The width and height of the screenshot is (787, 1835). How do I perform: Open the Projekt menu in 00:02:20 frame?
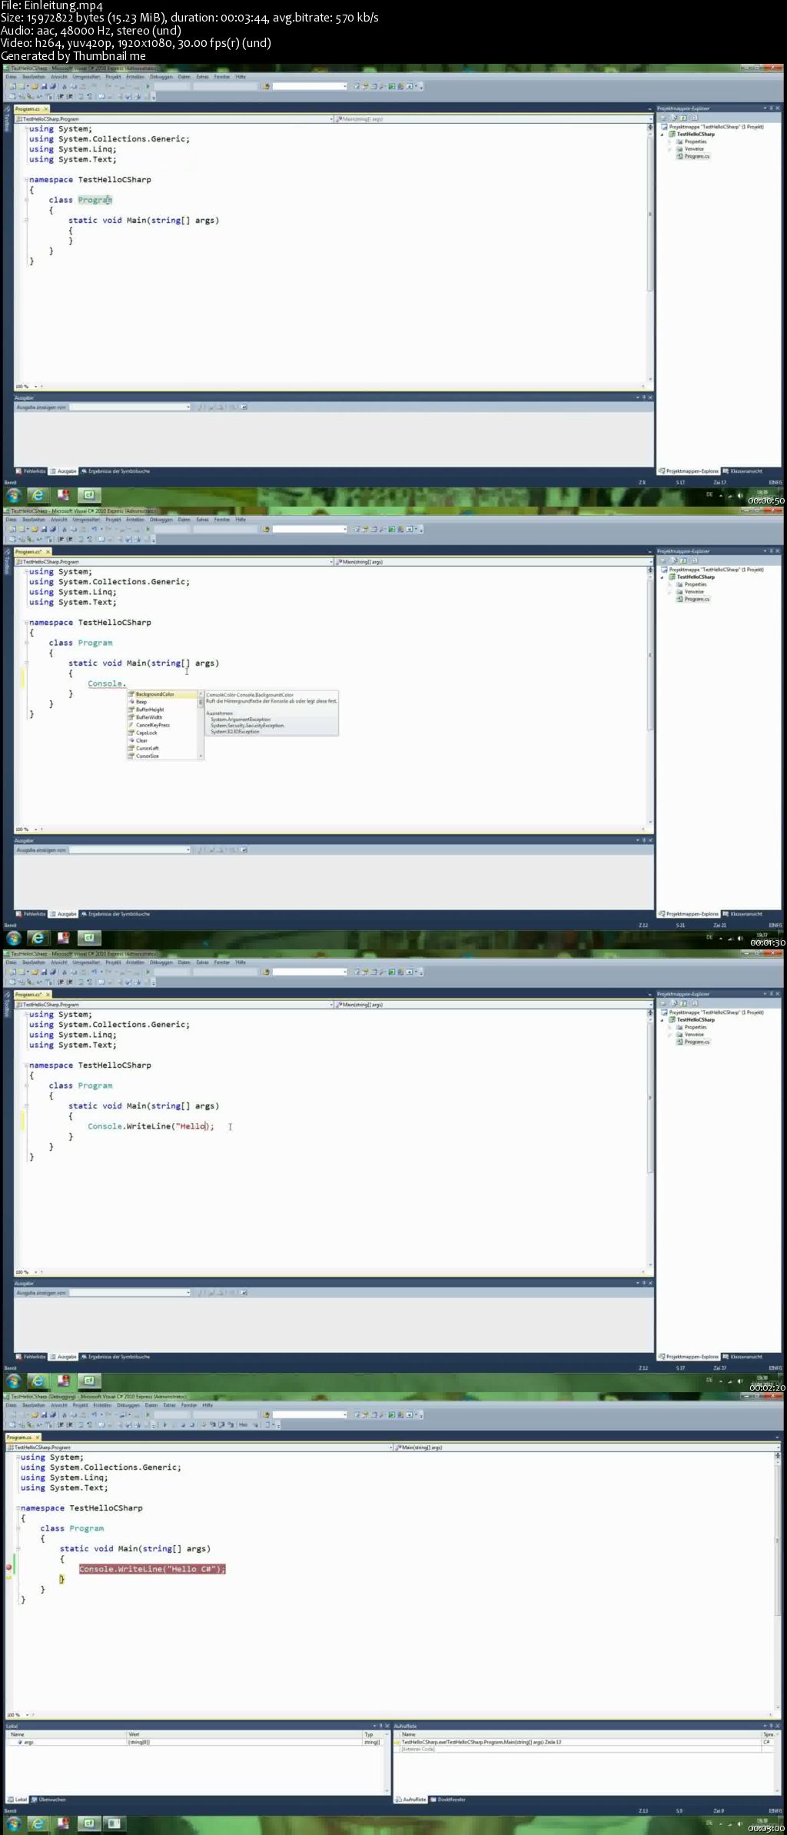tap(113, 962)
